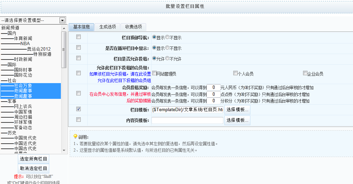Click the column list scrollbar down arrow
353x184 pixels.
pos(64,150)
